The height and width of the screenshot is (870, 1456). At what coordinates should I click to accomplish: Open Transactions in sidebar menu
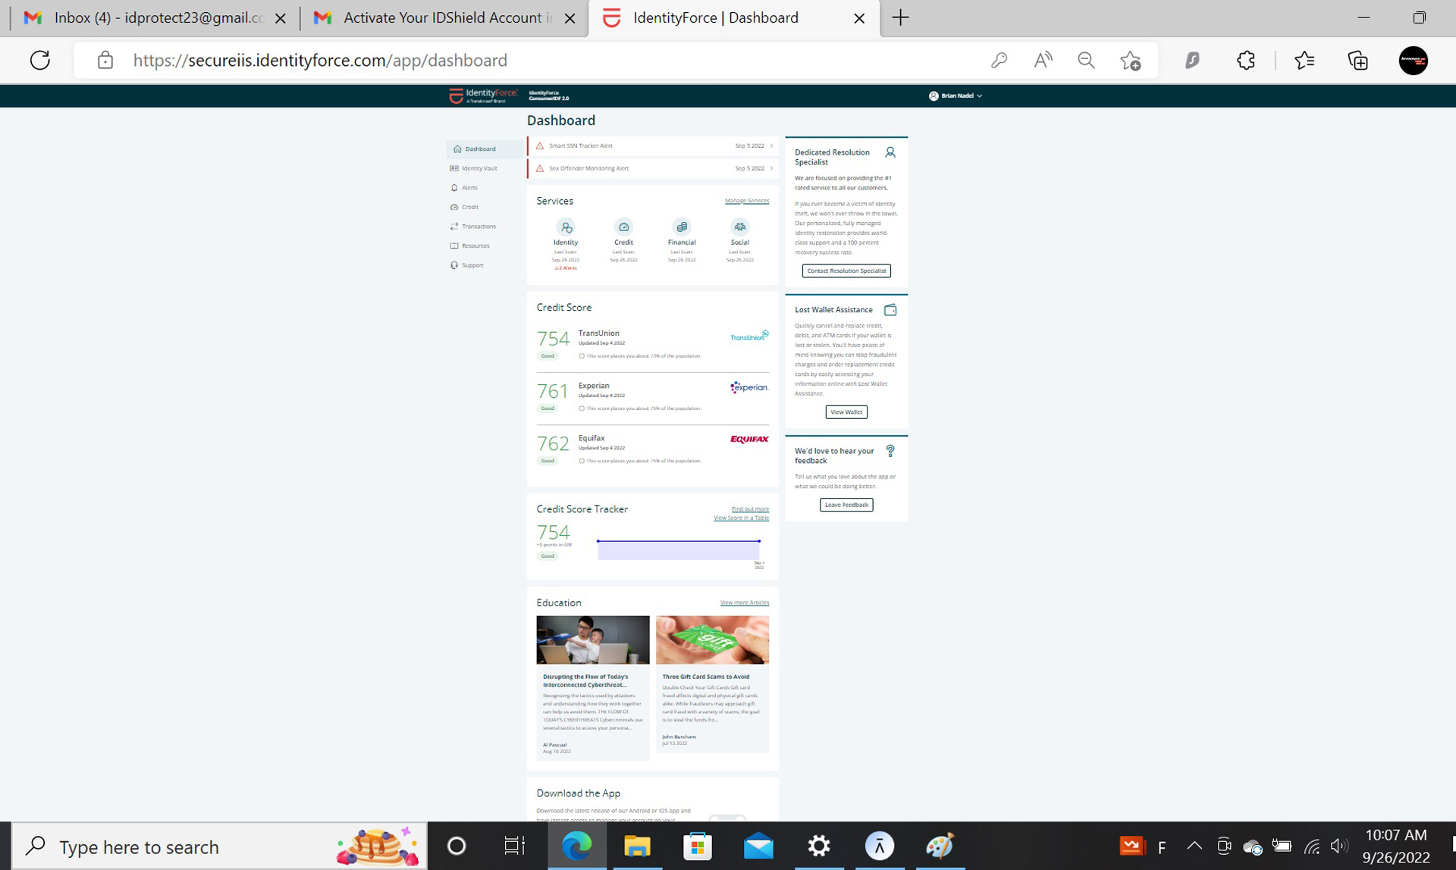click(479, 227)
